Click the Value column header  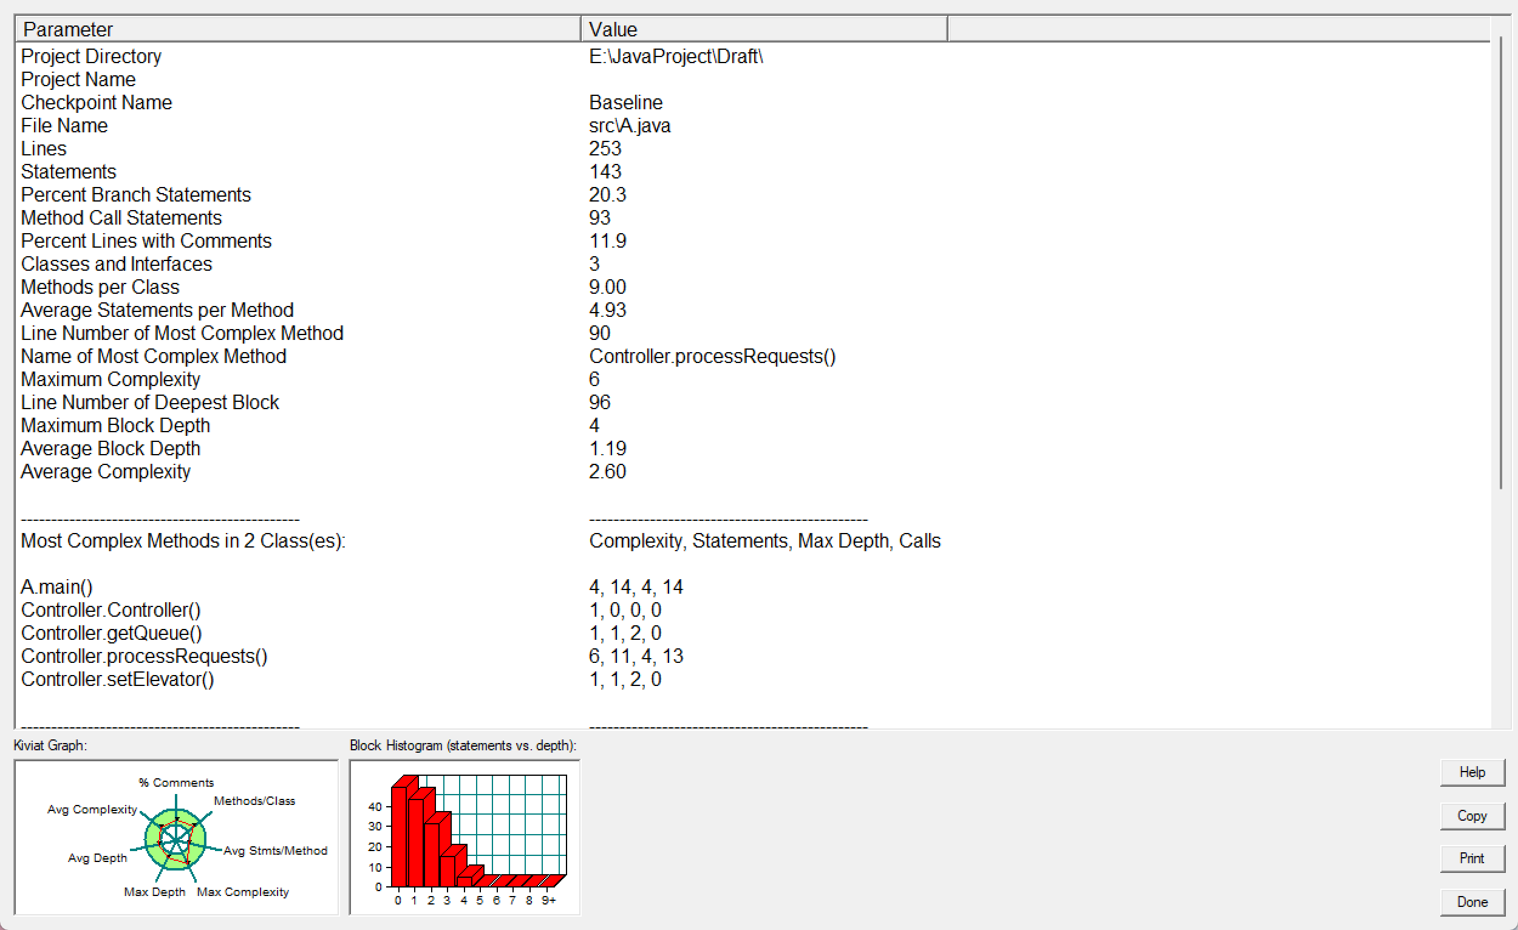(x=763, y=29)
